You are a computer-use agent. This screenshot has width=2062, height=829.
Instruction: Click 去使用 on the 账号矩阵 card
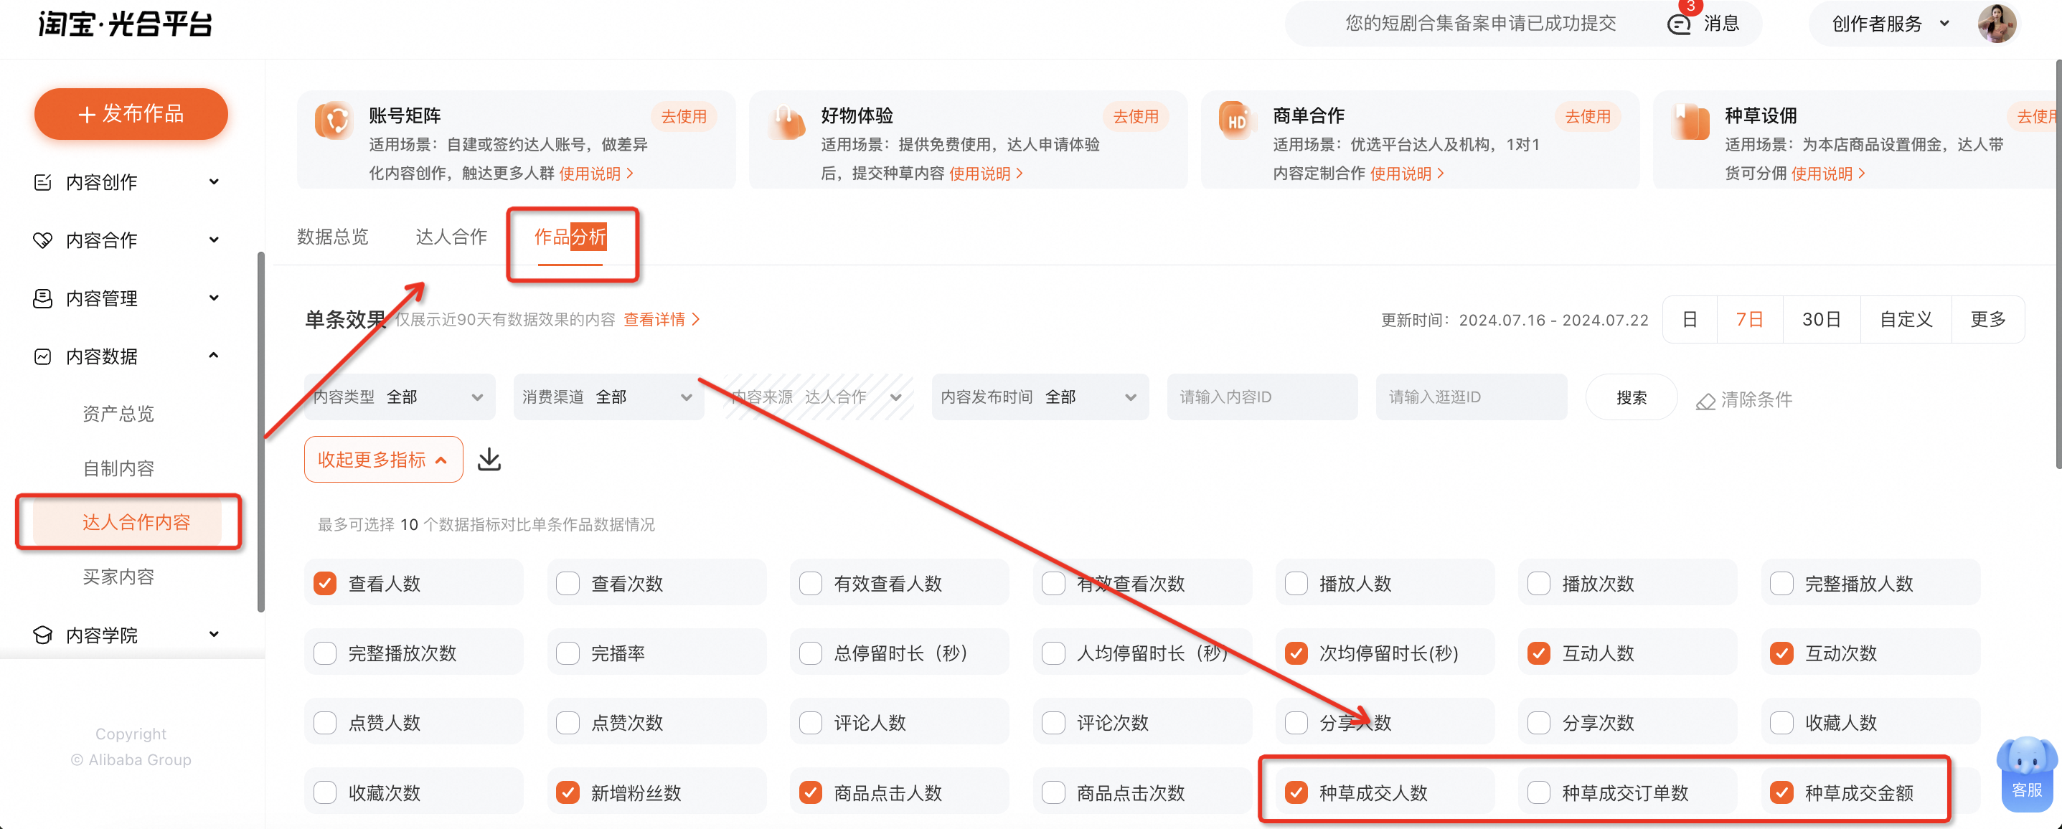tap(684, 116)
